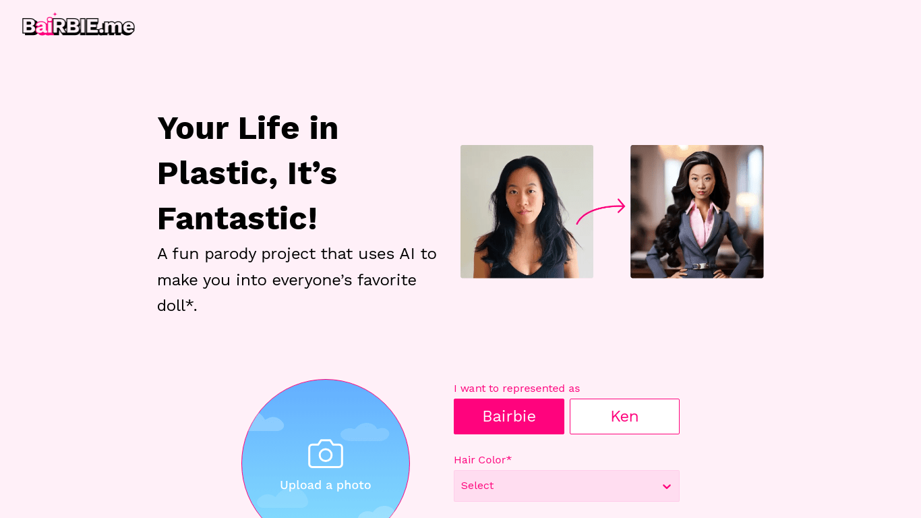Open the original woman photo thumbnail
Viewport: 921px width, 518px height.
click(x=527, y=211)
